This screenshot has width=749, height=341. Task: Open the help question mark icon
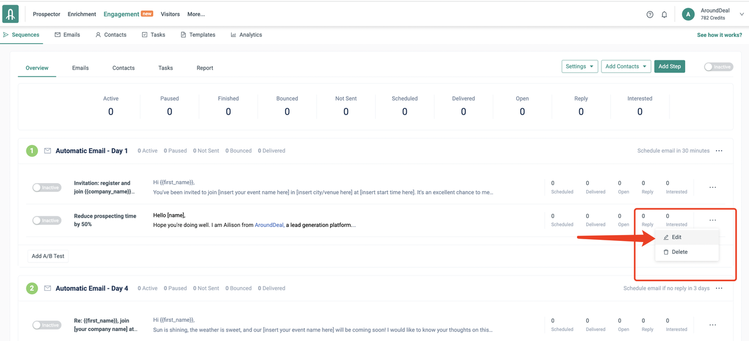tap(650, 15)
